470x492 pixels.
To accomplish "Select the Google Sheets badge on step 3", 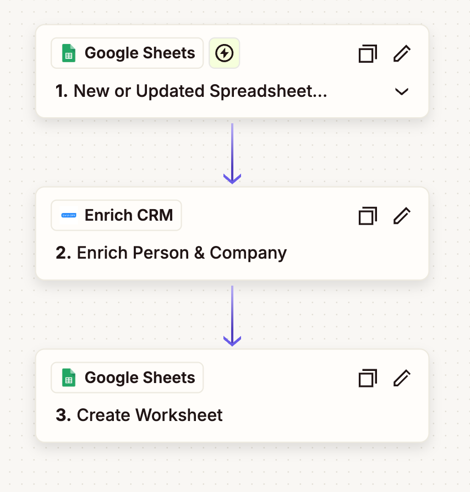I will 127,378.
